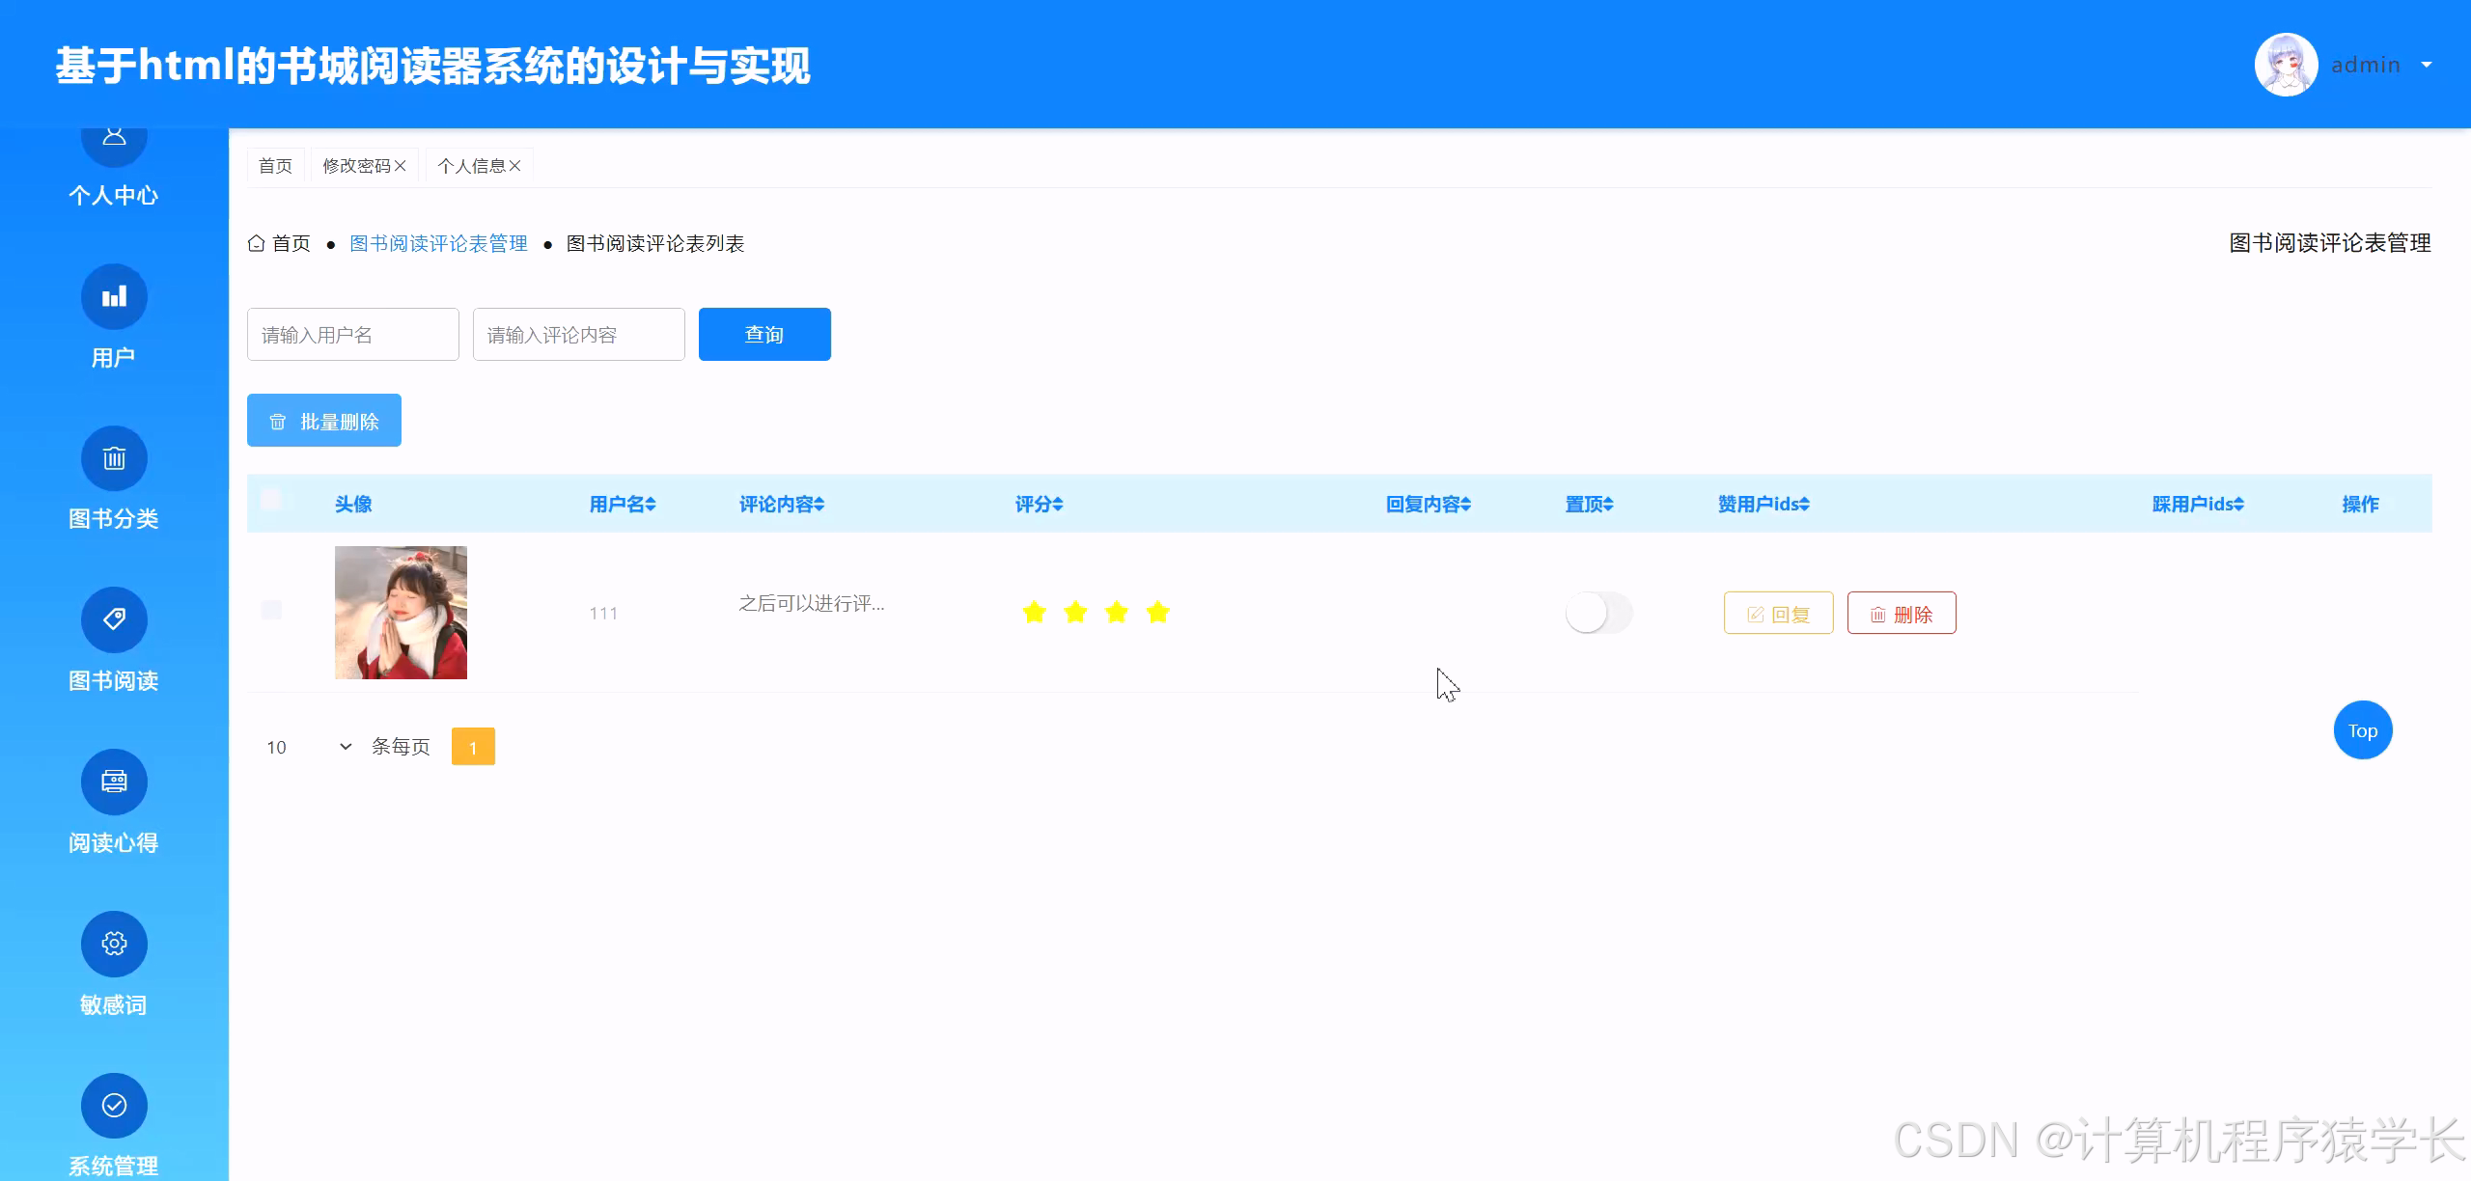Focus the 请输入评论内容 input field
Image resolution: width=2471 pixels, height=1181 pixels.
579,334
